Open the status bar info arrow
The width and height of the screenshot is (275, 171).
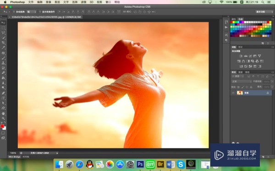57,153
